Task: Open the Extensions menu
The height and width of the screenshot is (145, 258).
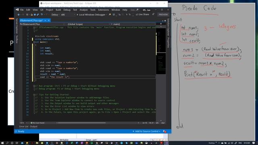Action: pos(103,10)
